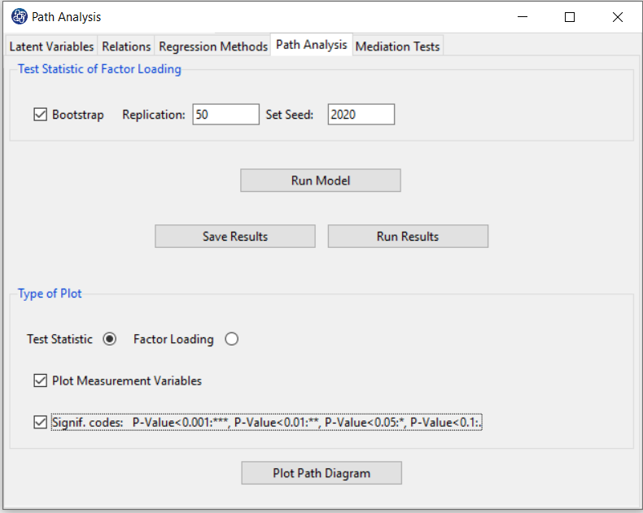Open the Regression Methods tab
This screenshot has width=643, height=513.
point(212,46)
